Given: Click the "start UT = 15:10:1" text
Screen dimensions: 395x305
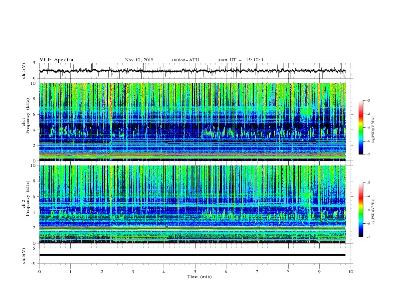Looking at the screenshot, I should [241, 60].
